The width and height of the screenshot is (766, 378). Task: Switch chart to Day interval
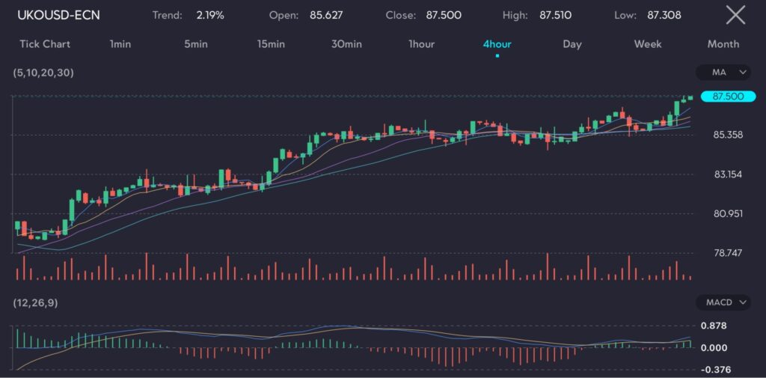pyautogui.click(x=572, y=44)
